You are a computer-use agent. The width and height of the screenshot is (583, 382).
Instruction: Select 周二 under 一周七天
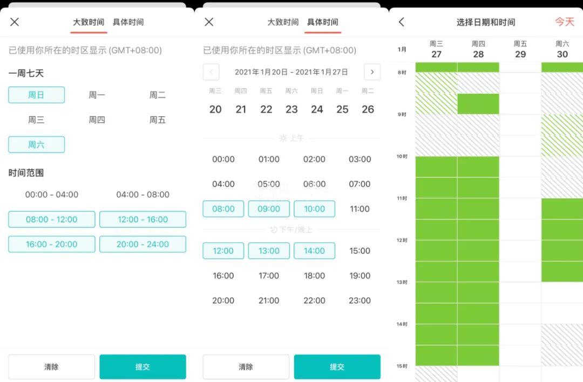click(158, 95)
